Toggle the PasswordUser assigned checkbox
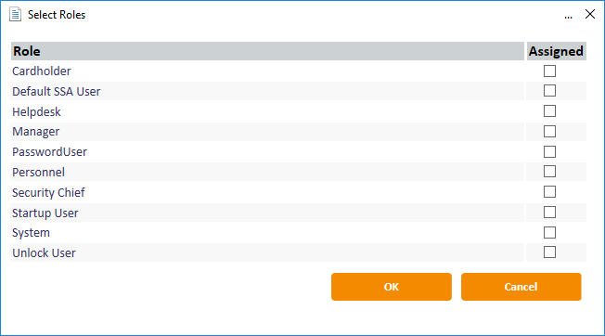605x336 pixels. click(x=549, y=151)
